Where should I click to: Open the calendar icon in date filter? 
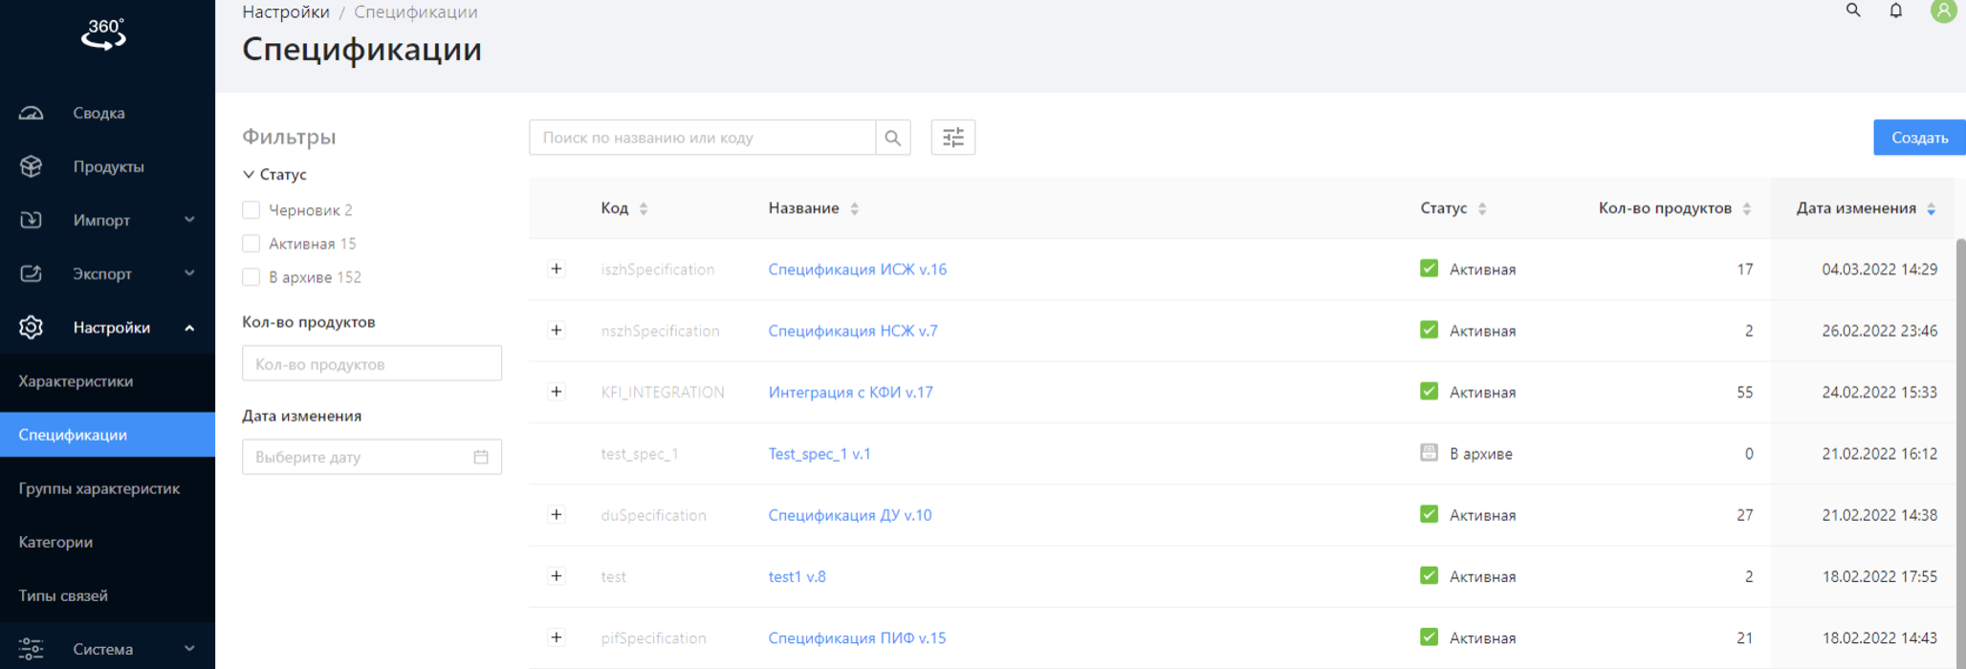point(481,457)
